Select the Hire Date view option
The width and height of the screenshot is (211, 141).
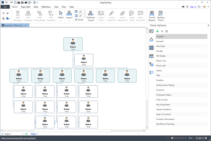[x=160, y=46]
